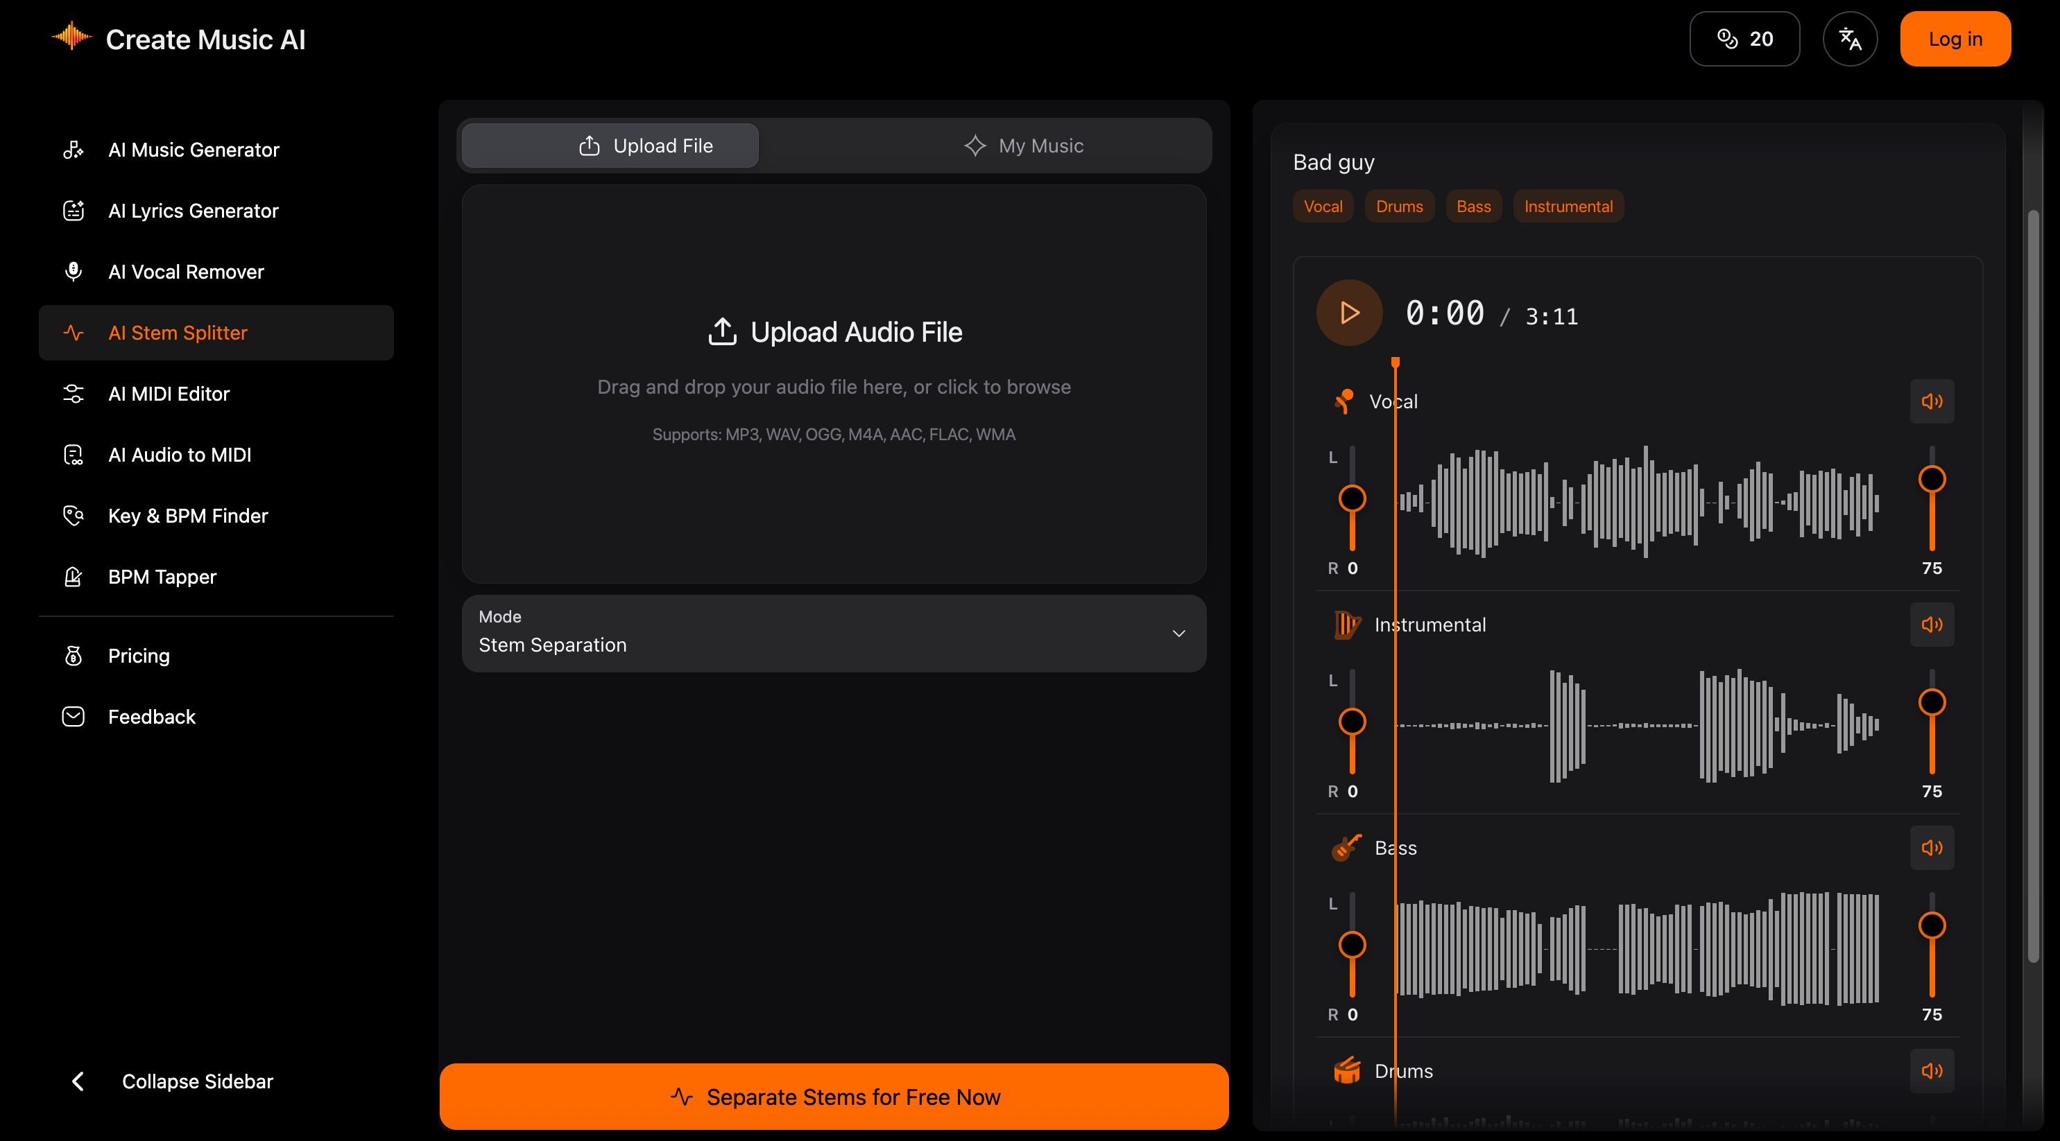
Task: Open the credits counter showing 20
Action: click(x=1745, y=38)
